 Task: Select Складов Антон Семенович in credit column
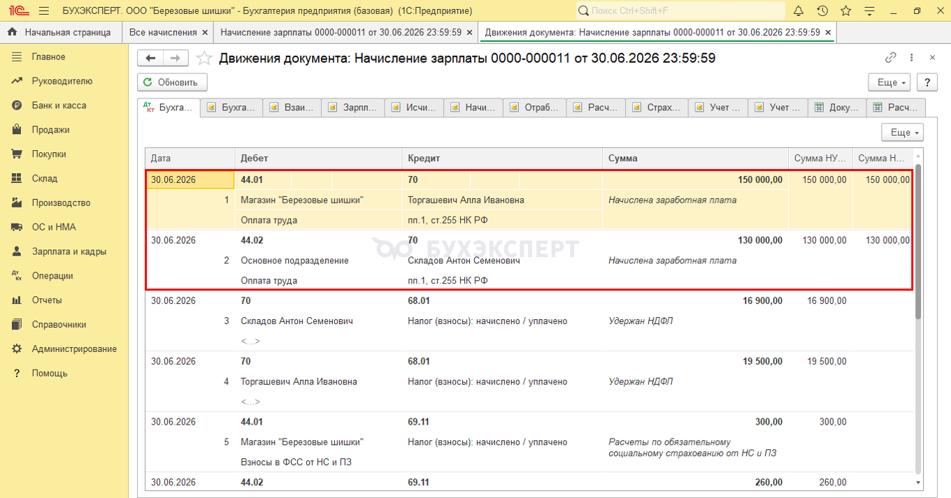[464, 261]
